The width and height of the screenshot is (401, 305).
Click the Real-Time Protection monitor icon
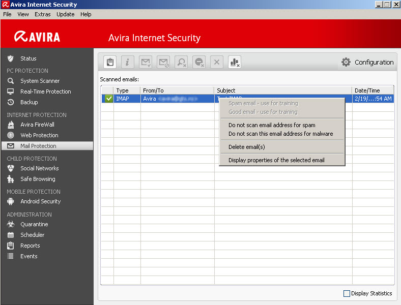click(x=11, y=91)
